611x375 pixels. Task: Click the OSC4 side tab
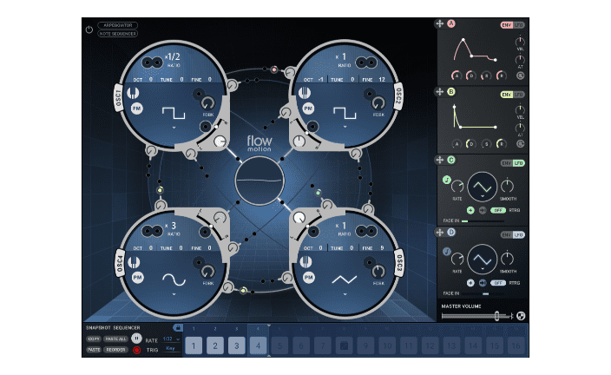point(120,264)
